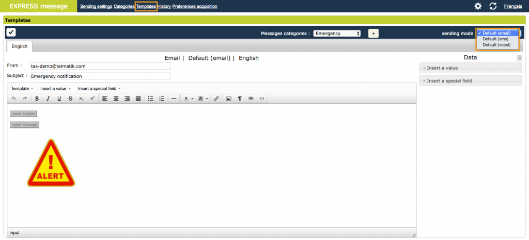Choose Default (vocal) sending mode
529x240 pixels.
point(497,44)
